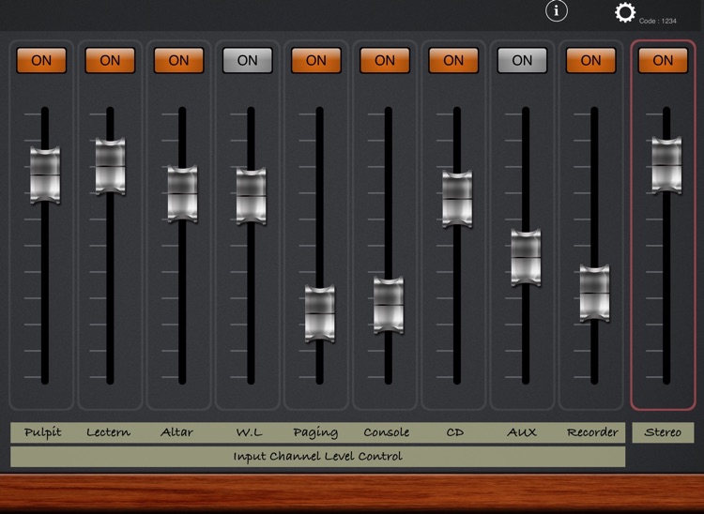The width and height of the screenshot is (704, 514).
Task: Click the Code : 1234 text
Action: [658, 21]
